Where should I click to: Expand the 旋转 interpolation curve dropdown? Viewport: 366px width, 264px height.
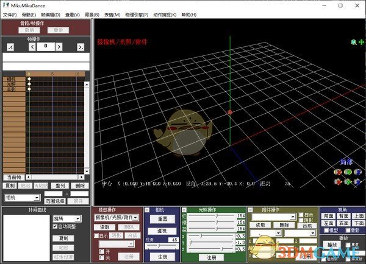77,218
